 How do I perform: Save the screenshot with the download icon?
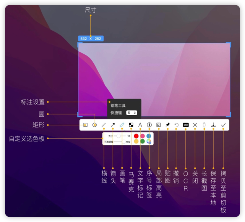(x=213, y=125)
